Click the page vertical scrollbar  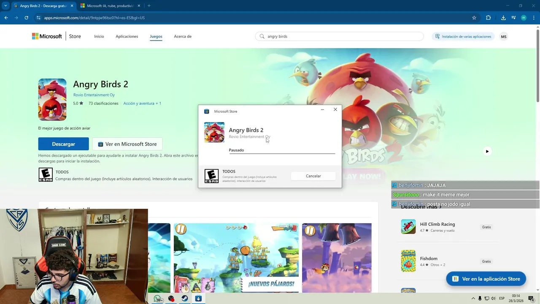click(x=537, y=65)
